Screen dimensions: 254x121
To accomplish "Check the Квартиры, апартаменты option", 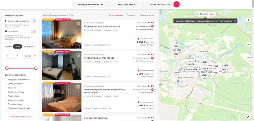I will 6,80.
